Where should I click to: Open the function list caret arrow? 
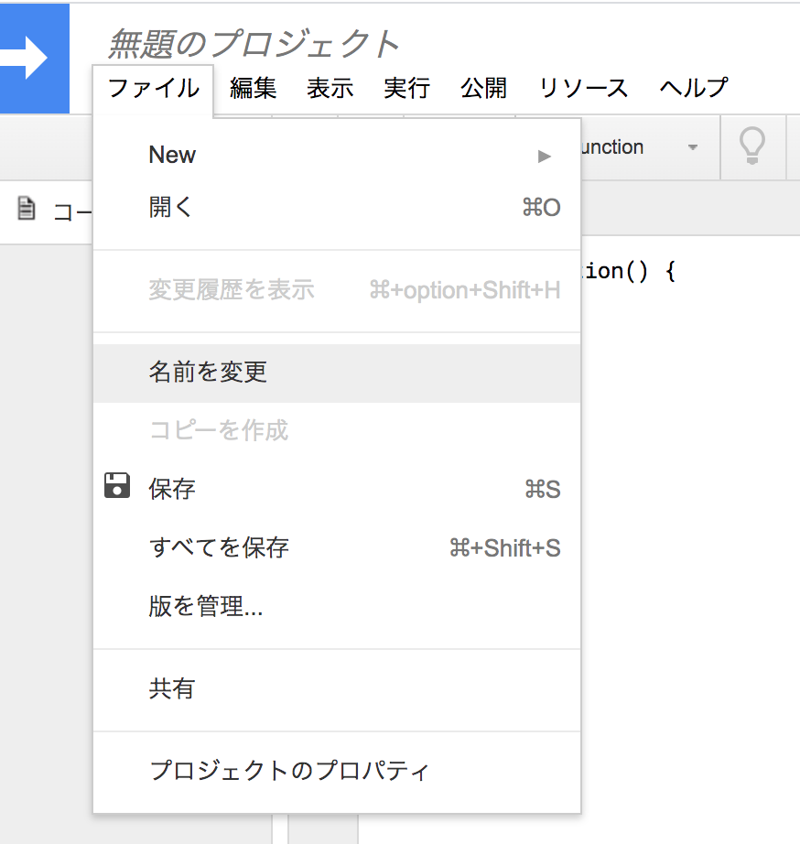click(x=693, y=147)
